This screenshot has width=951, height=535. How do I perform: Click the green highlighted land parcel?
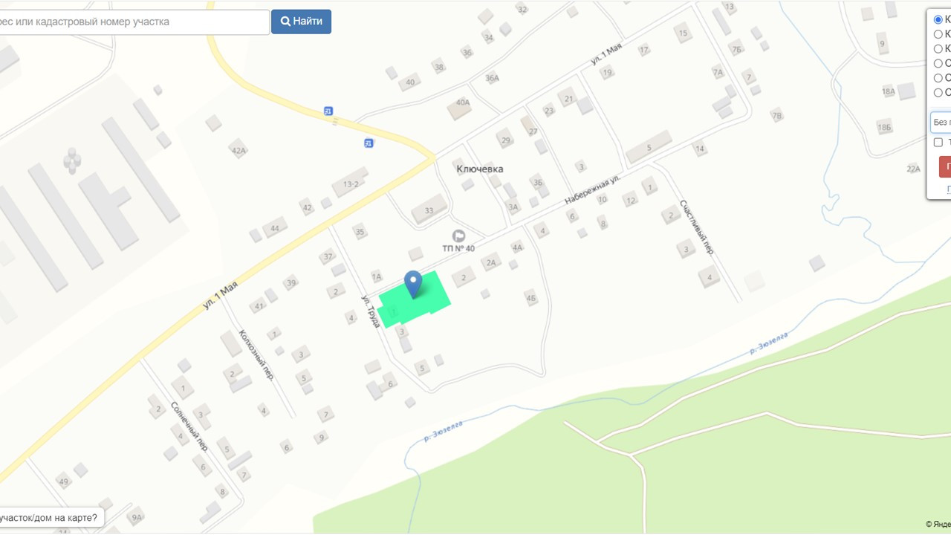413,299
